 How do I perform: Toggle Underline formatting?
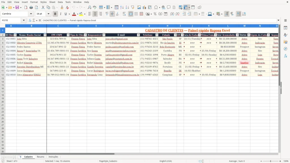(x=66, y=14)
